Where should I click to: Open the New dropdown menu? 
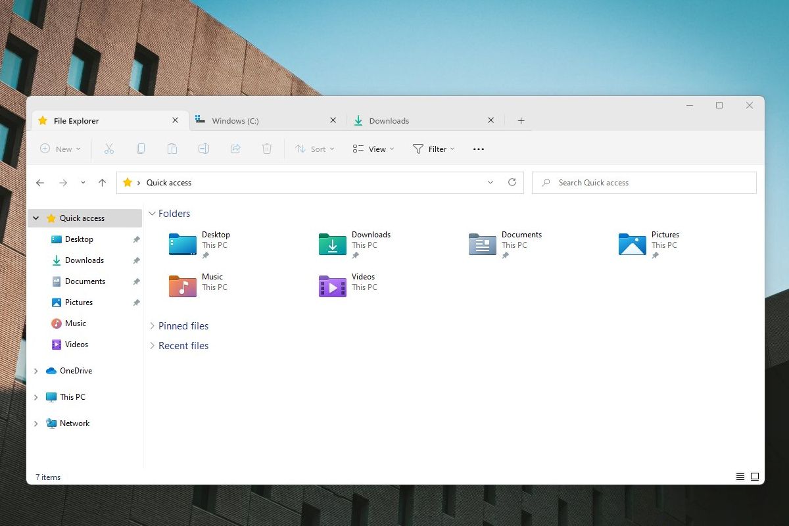tap(60, 149)
